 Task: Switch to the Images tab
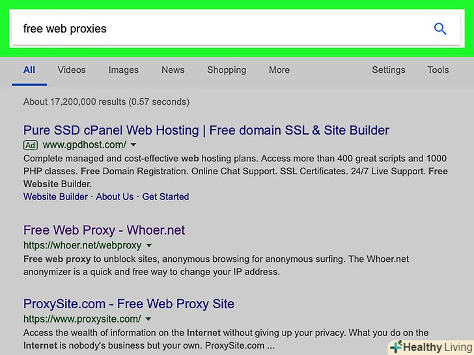[x=123, y=70]
